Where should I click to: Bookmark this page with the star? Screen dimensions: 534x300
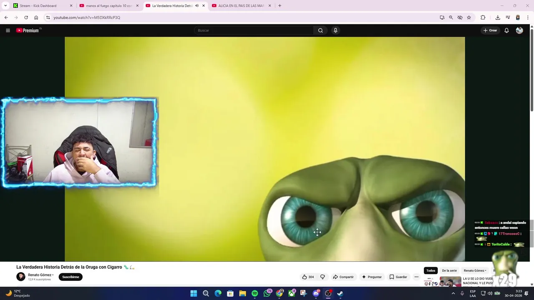point(469,17)
